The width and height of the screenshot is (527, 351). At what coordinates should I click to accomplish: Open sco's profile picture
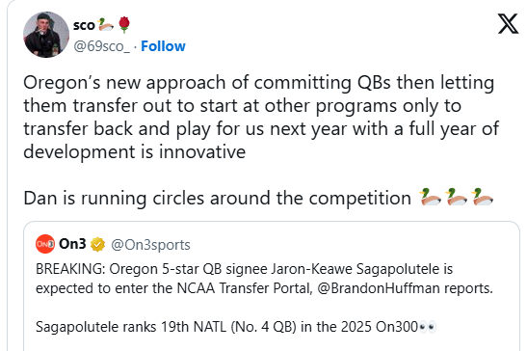coord(46,35)
